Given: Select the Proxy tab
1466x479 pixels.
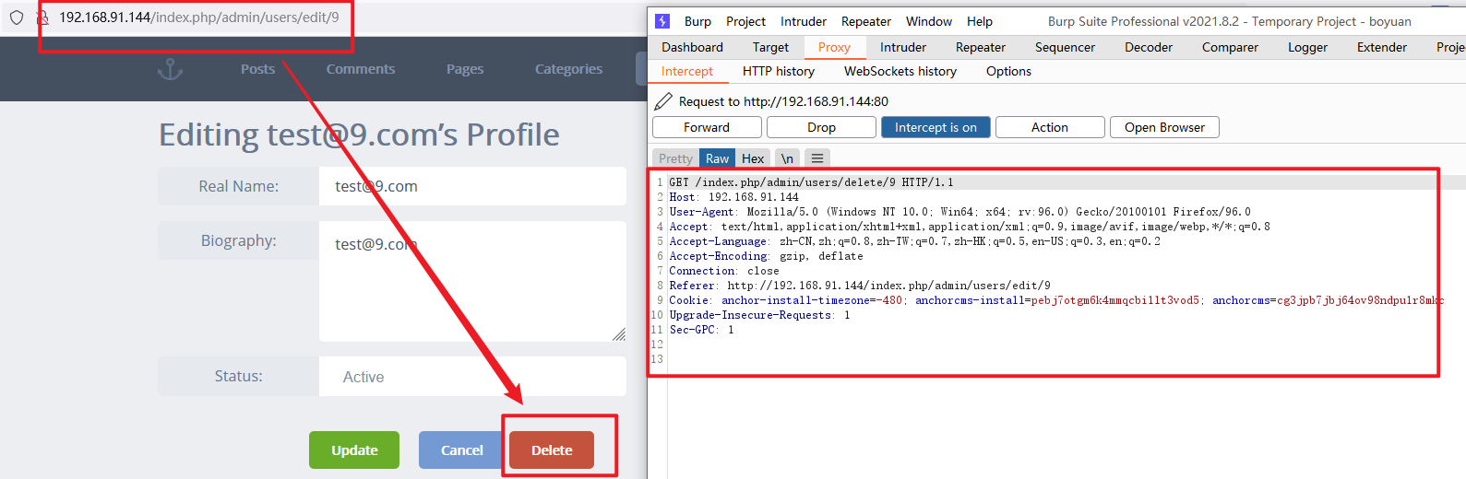Looking at the screenshot, I should tap(834, 47).
